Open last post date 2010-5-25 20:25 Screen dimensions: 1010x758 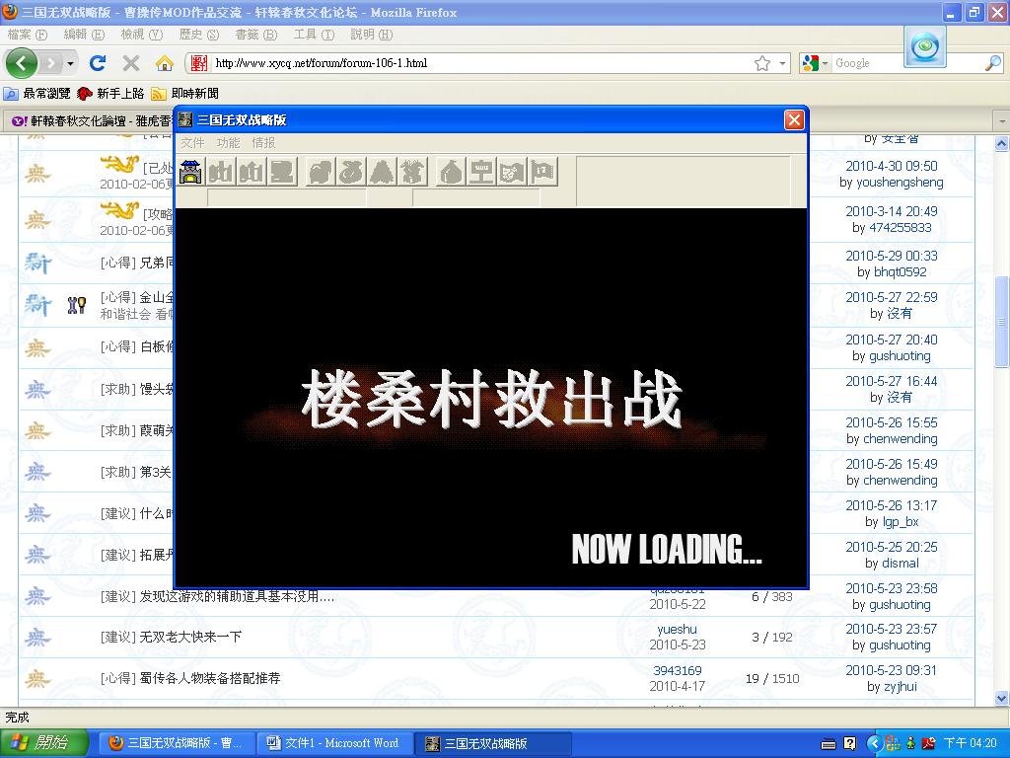pos(892,547)
